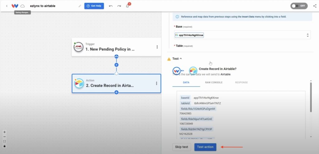Image resolution: width=319 pixels, height=154 pixels.
Task: Click the appTlVV4srNgKKnse base chip
Action: click(189, 35)
